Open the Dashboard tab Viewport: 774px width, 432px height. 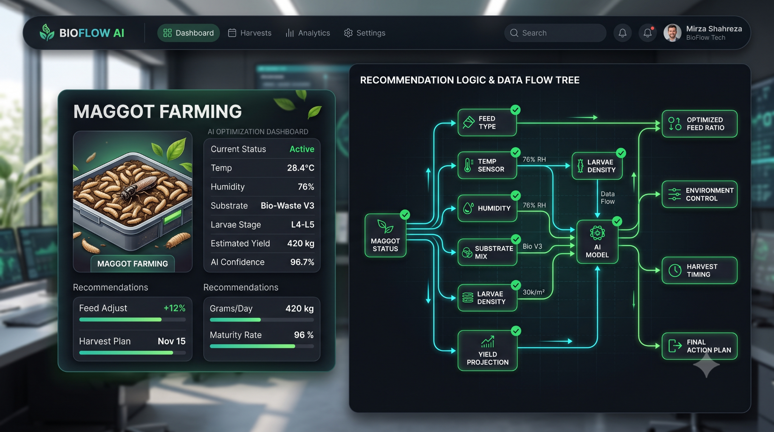click(x=189, y=33)
